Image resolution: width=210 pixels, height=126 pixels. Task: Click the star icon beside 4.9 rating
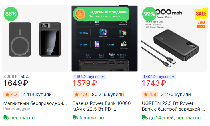click(77, 94)
